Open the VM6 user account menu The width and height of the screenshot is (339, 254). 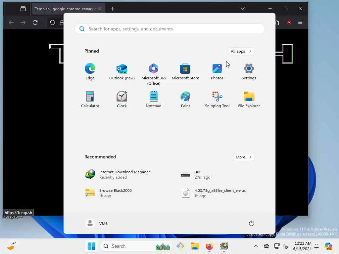point(97,223)
